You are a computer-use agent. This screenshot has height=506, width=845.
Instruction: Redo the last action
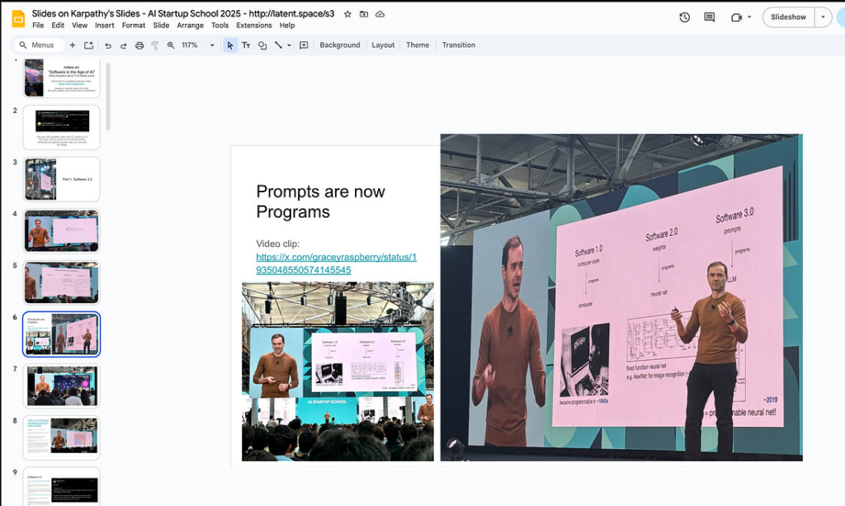click(x=124, y=45)
